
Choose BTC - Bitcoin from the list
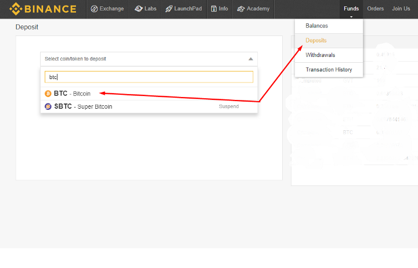pos(149,94)
